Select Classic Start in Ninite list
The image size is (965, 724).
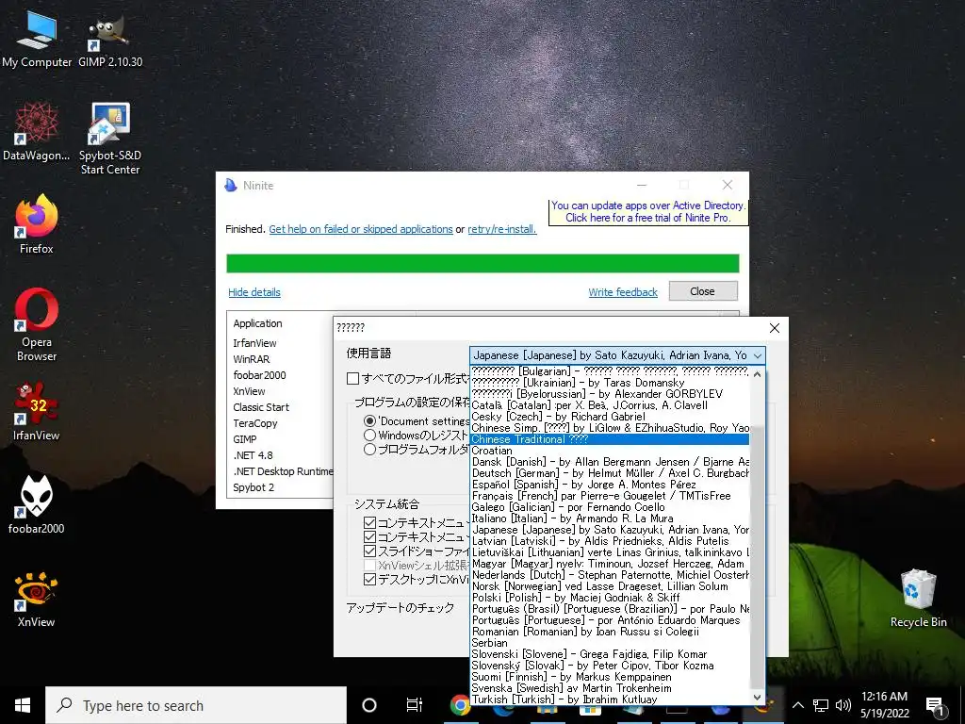click(x=261, y=407)
